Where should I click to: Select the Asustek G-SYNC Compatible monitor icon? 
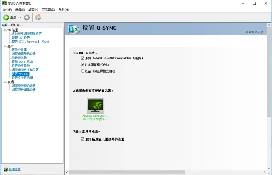(95, 106)
